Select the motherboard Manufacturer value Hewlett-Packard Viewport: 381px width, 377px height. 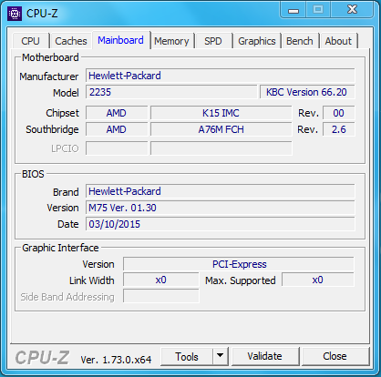coord(221,76)
